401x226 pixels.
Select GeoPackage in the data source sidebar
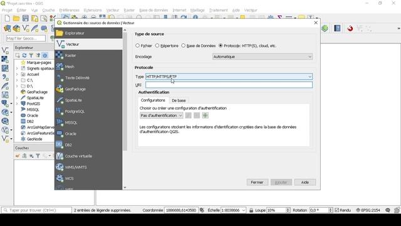pyautogui.click(x=88, y=89)
